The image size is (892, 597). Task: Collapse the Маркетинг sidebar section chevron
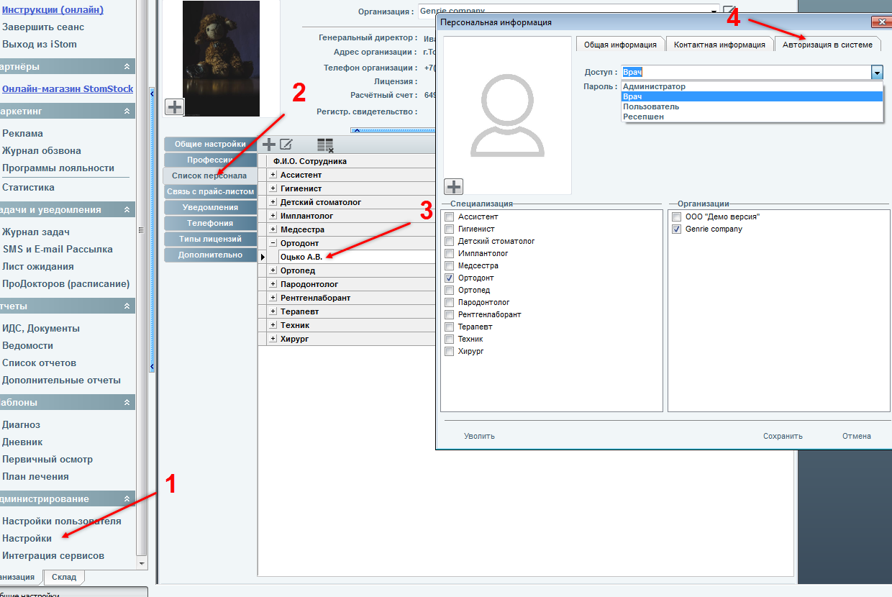click(127, 111)
